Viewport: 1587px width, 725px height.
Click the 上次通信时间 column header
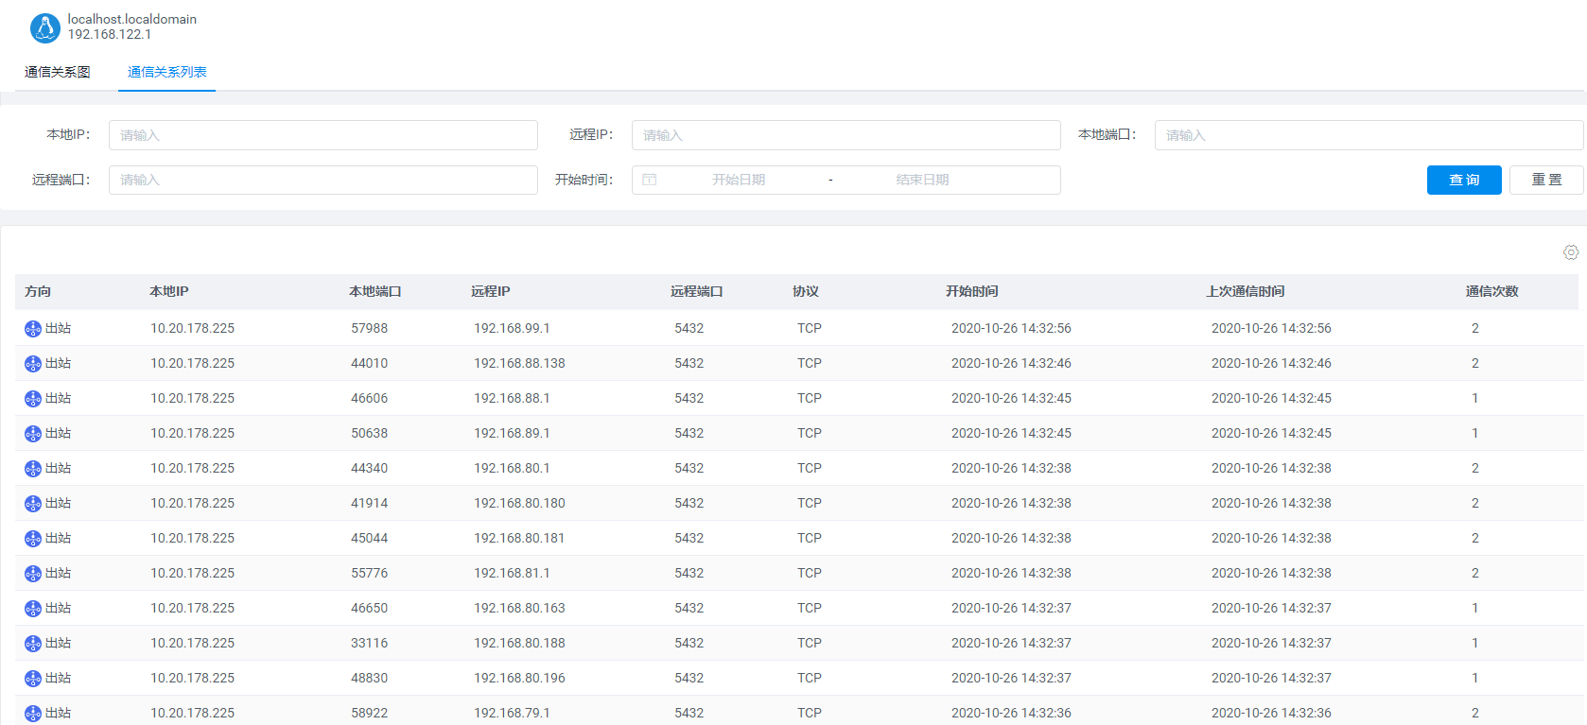1246,291
